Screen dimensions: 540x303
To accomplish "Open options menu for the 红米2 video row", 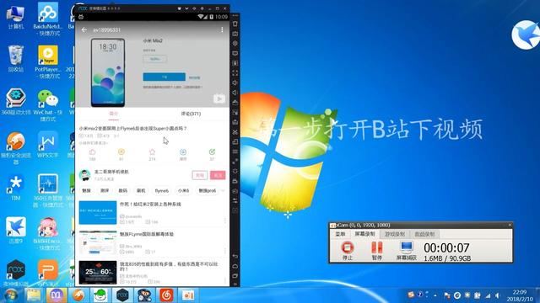I will click(225, 221).
